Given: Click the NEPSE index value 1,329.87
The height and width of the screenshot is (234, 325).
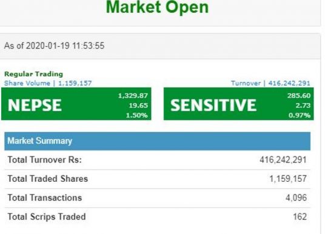Looking at the screenshot, I should tap(133, 96).
